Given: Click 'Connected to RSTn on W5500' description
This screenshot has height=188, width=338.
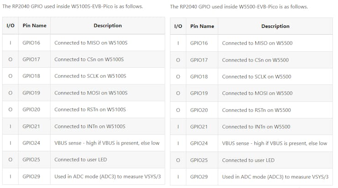Looking at the screenshot, I should click(x=256, y=110).
